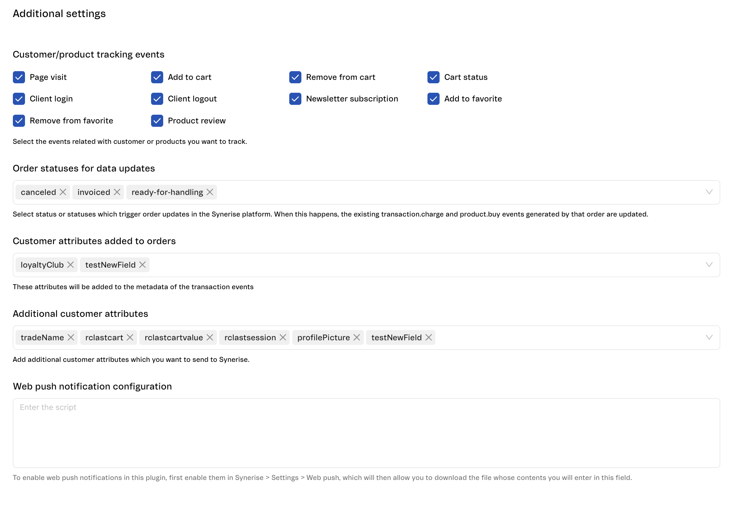Screen dimensions: 733x511
Task: Disable the 'Newsletter subscription' checkbox
Action: pyautogui.click(x=295, y=99)
